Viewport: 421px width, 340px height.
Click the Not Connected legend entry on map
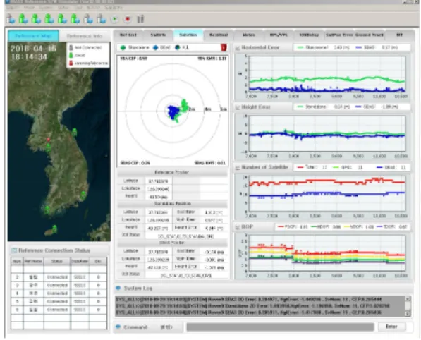[x=85, y=47]
